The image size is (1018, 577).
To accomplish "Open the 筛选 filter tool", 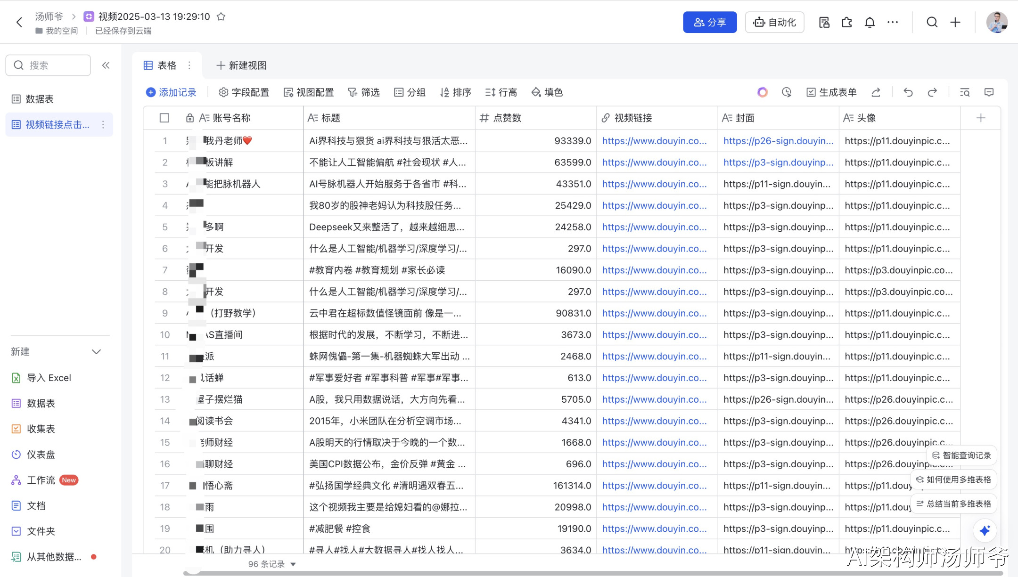I will (364, 92).
